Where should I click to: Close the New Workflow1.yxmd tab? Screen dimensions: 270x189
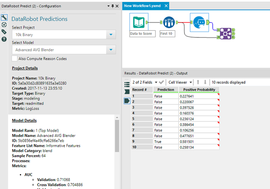166,6
